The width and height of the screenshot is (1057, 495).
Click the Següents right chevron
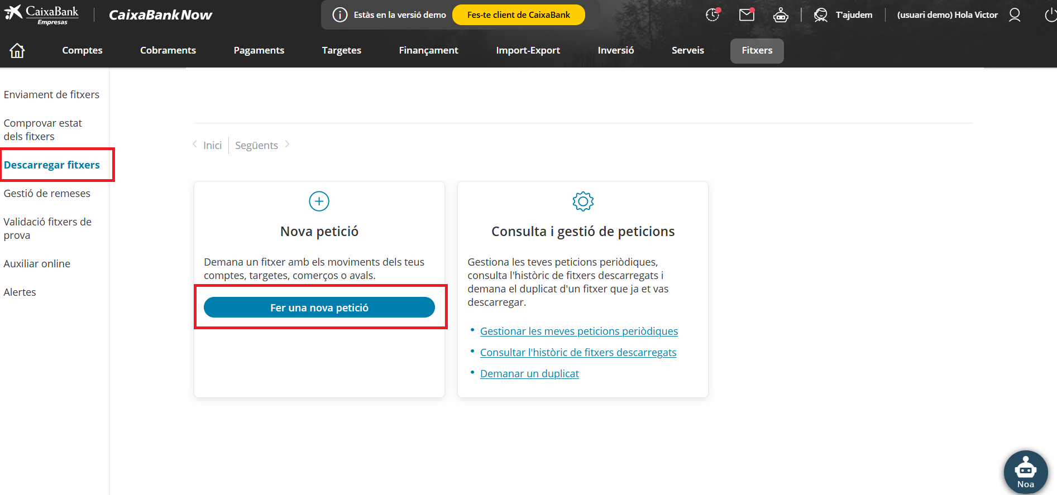pyautogui.click(x=287, y=145)
